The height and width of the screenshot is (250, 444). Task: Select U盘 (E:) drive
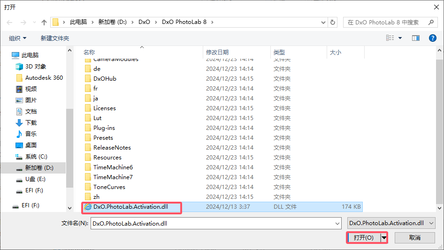(x=31, y=179)
